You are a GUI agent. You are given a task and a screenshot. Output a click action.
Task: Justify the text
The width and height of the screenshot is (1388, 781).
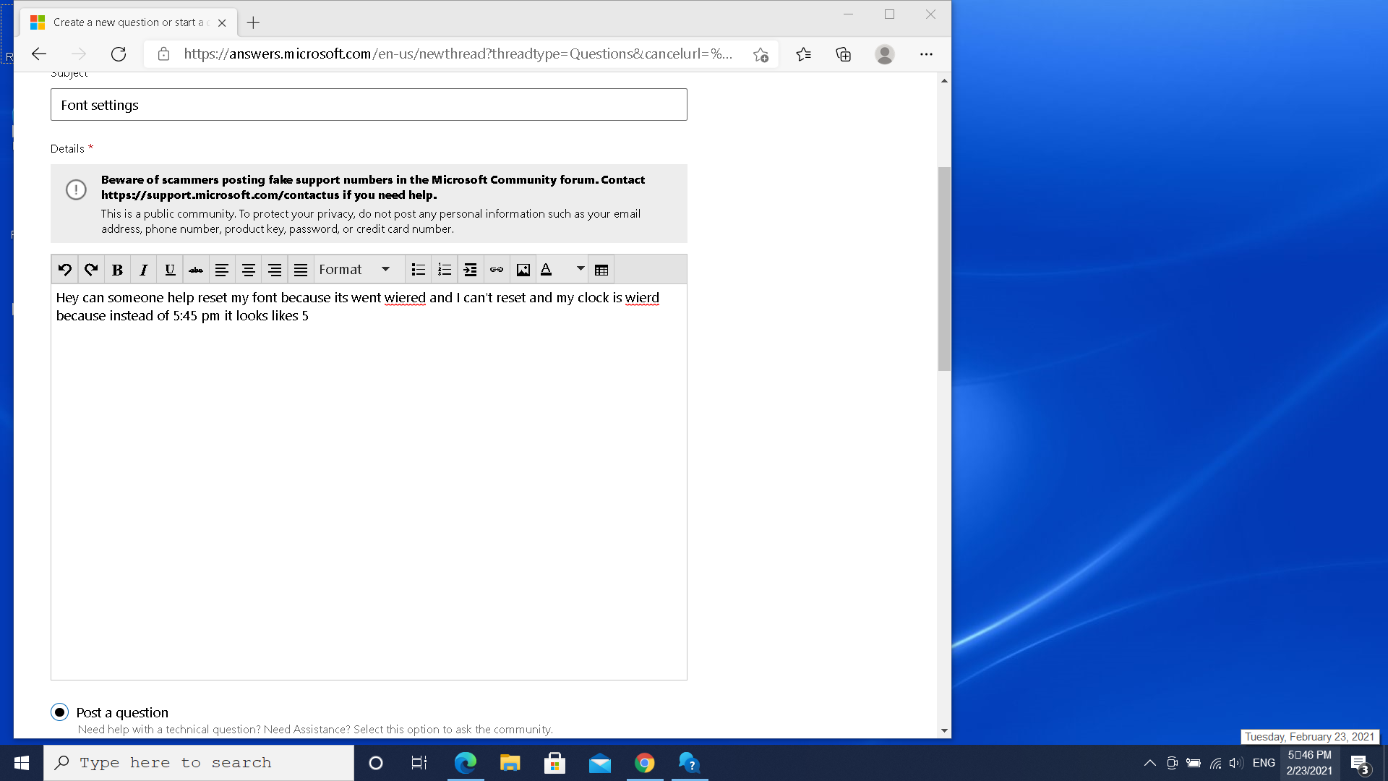point(301,270)
